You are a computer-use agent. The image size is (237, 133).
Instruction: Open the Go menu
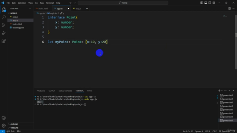coord(36,3)
